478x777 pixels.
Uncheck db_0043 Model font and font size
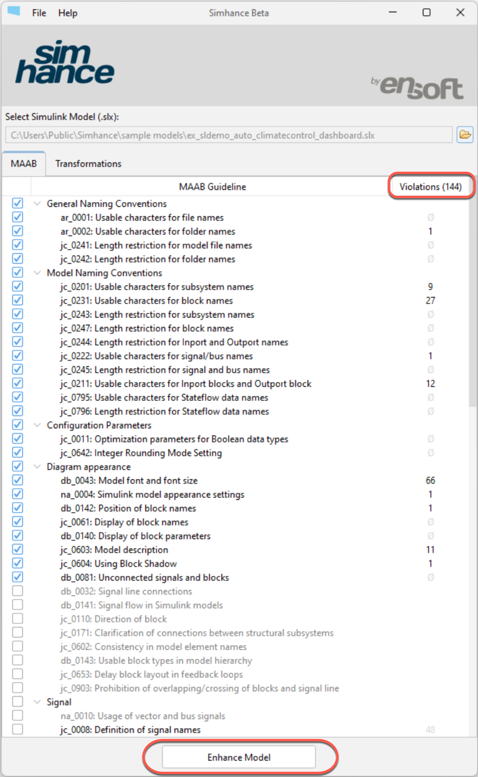(18, 480)
